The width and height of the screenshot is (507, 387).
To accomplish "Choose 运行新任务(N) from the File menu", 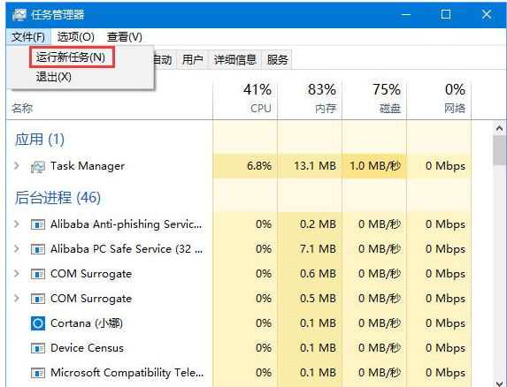I will (71, 57).
